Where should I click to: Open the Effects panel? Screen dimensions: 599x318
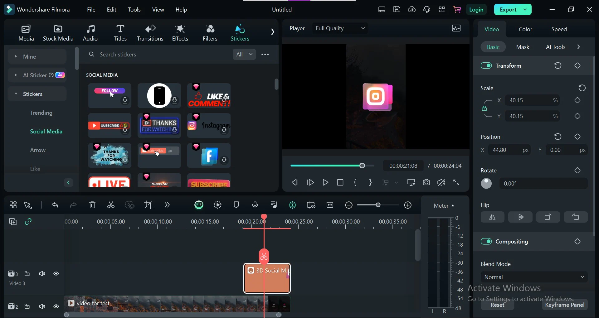click(x=180, y=33)
